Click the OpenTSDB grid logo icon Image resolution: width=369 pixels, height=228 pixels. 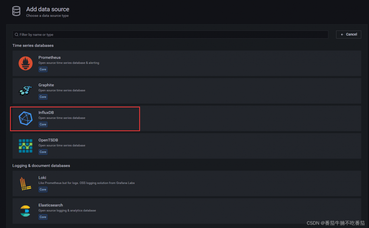coord(25,146)
